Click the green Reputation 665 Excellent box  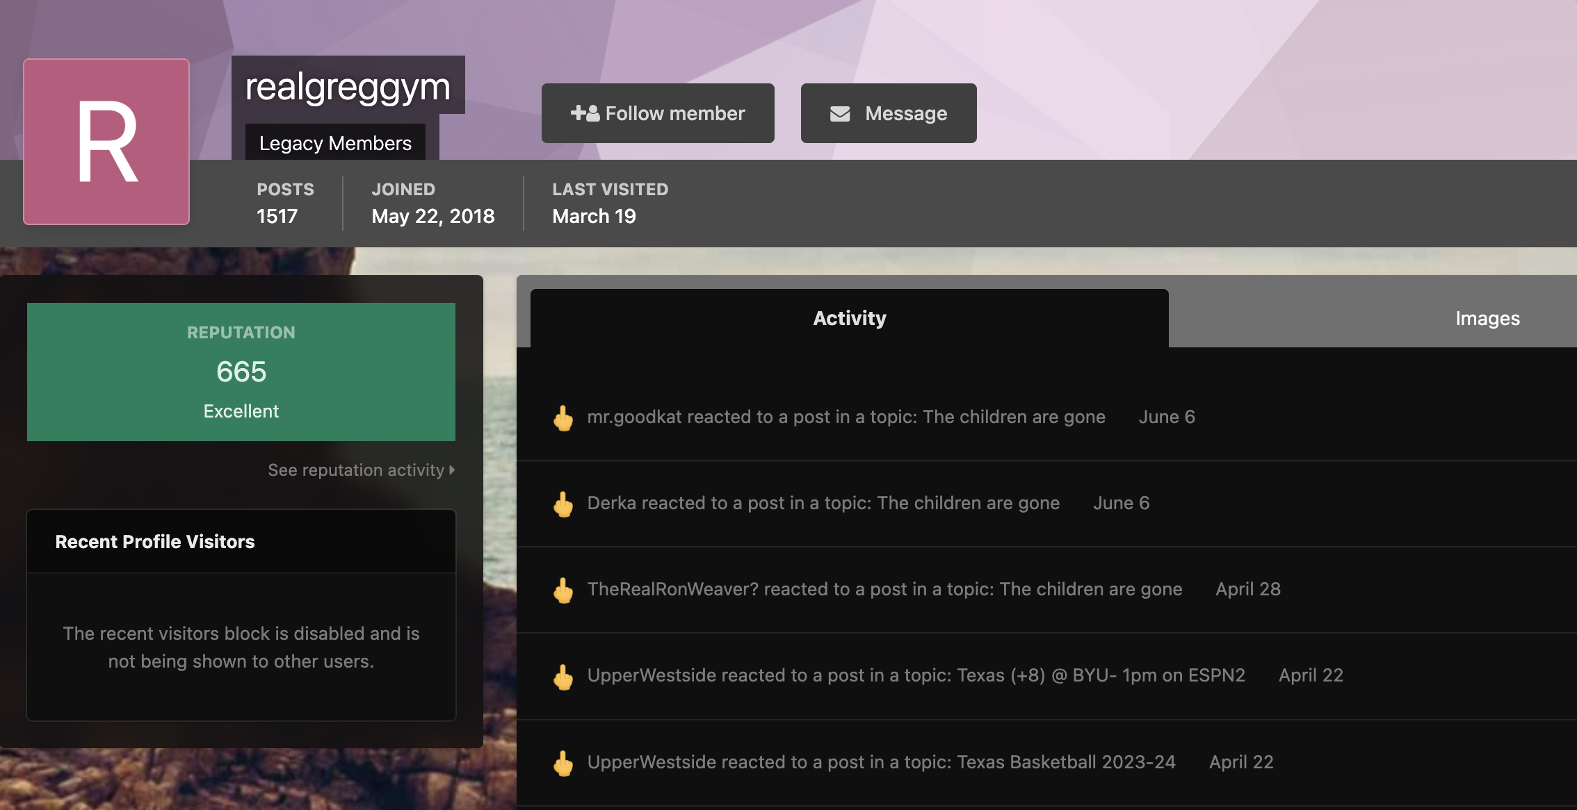pos(241,372)
